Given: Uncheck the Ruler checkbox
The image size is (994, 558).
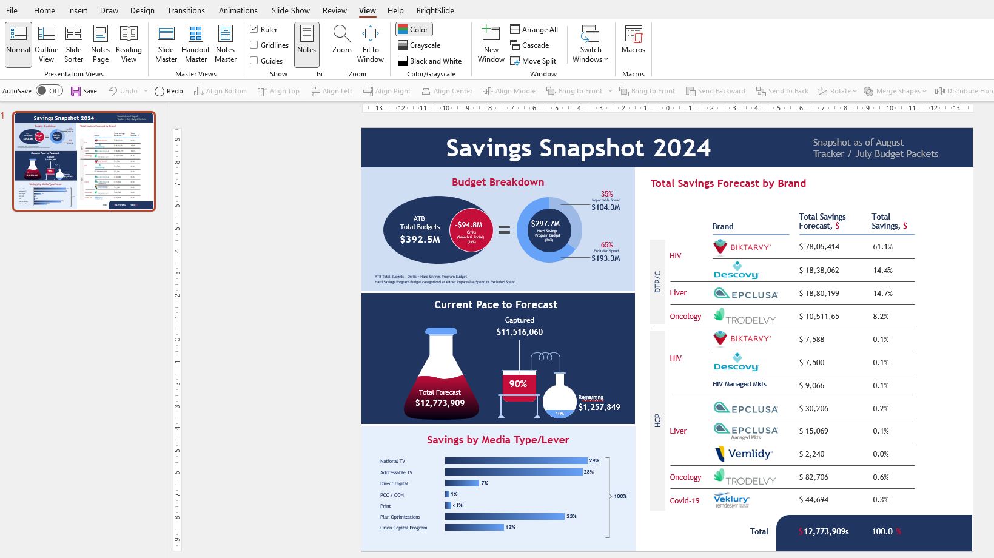Looking at the screenshot, I should coord(254,29).
